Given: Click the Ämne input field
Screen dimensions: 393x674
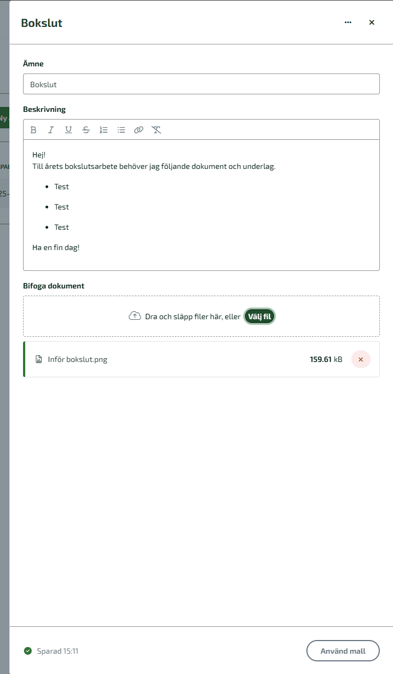Looking at the screenshot, I should (x=201, y=84).
